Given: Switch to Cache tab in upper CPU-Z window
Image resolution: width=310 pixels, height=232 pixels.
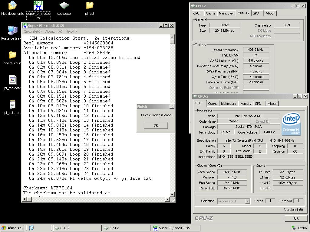Looking at the screenshot, I should 211,13.
